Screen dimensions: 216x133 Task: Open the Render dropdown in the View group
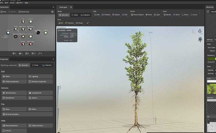point(167,15)
